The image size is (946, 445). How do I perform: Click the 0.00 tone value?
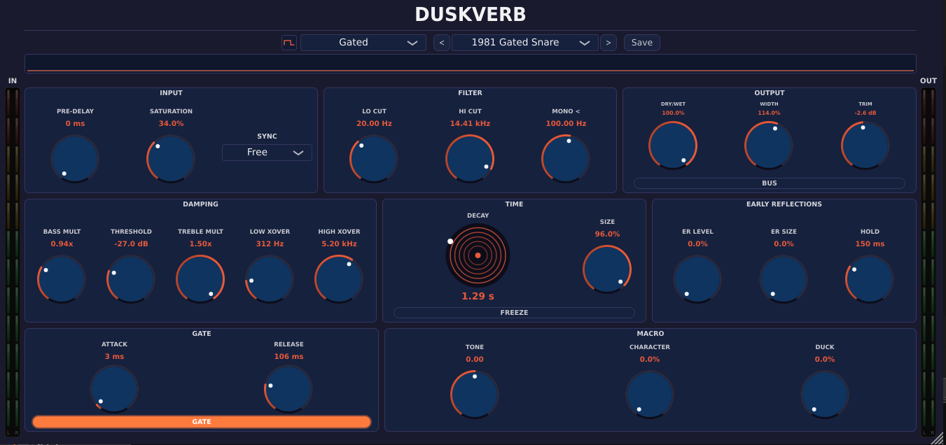click(x=475, y=360)
